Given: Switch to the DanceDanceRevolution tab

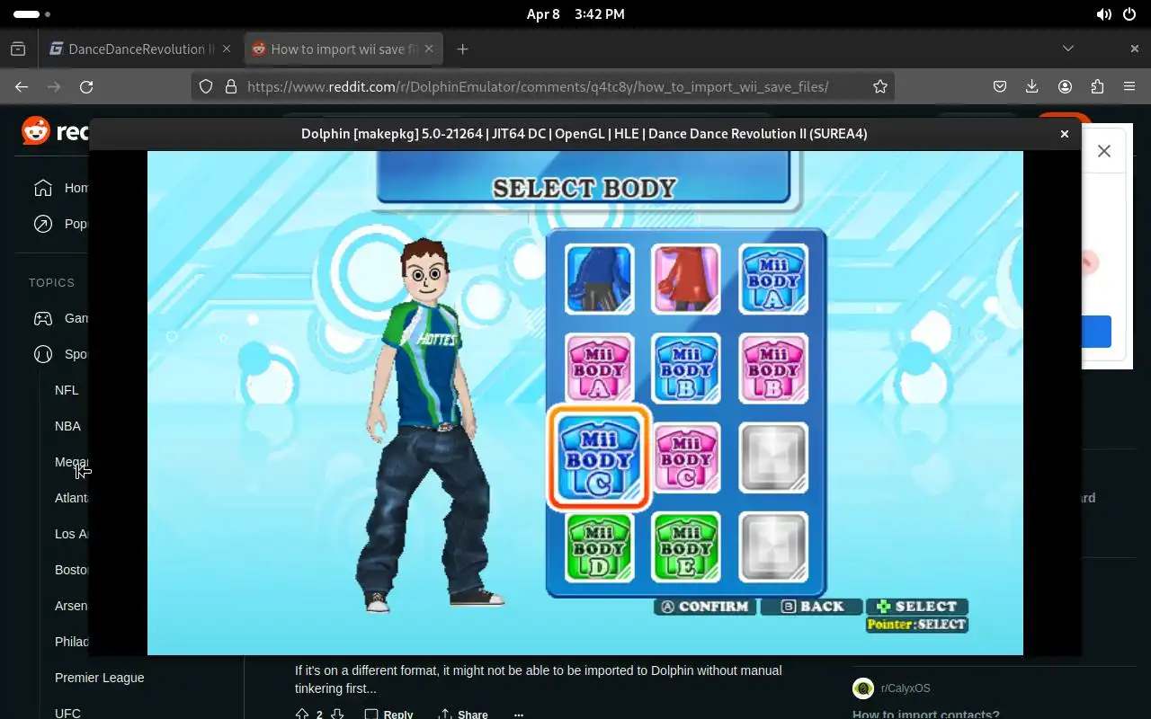Looking at the screenshot, I should tap(139, 49).
